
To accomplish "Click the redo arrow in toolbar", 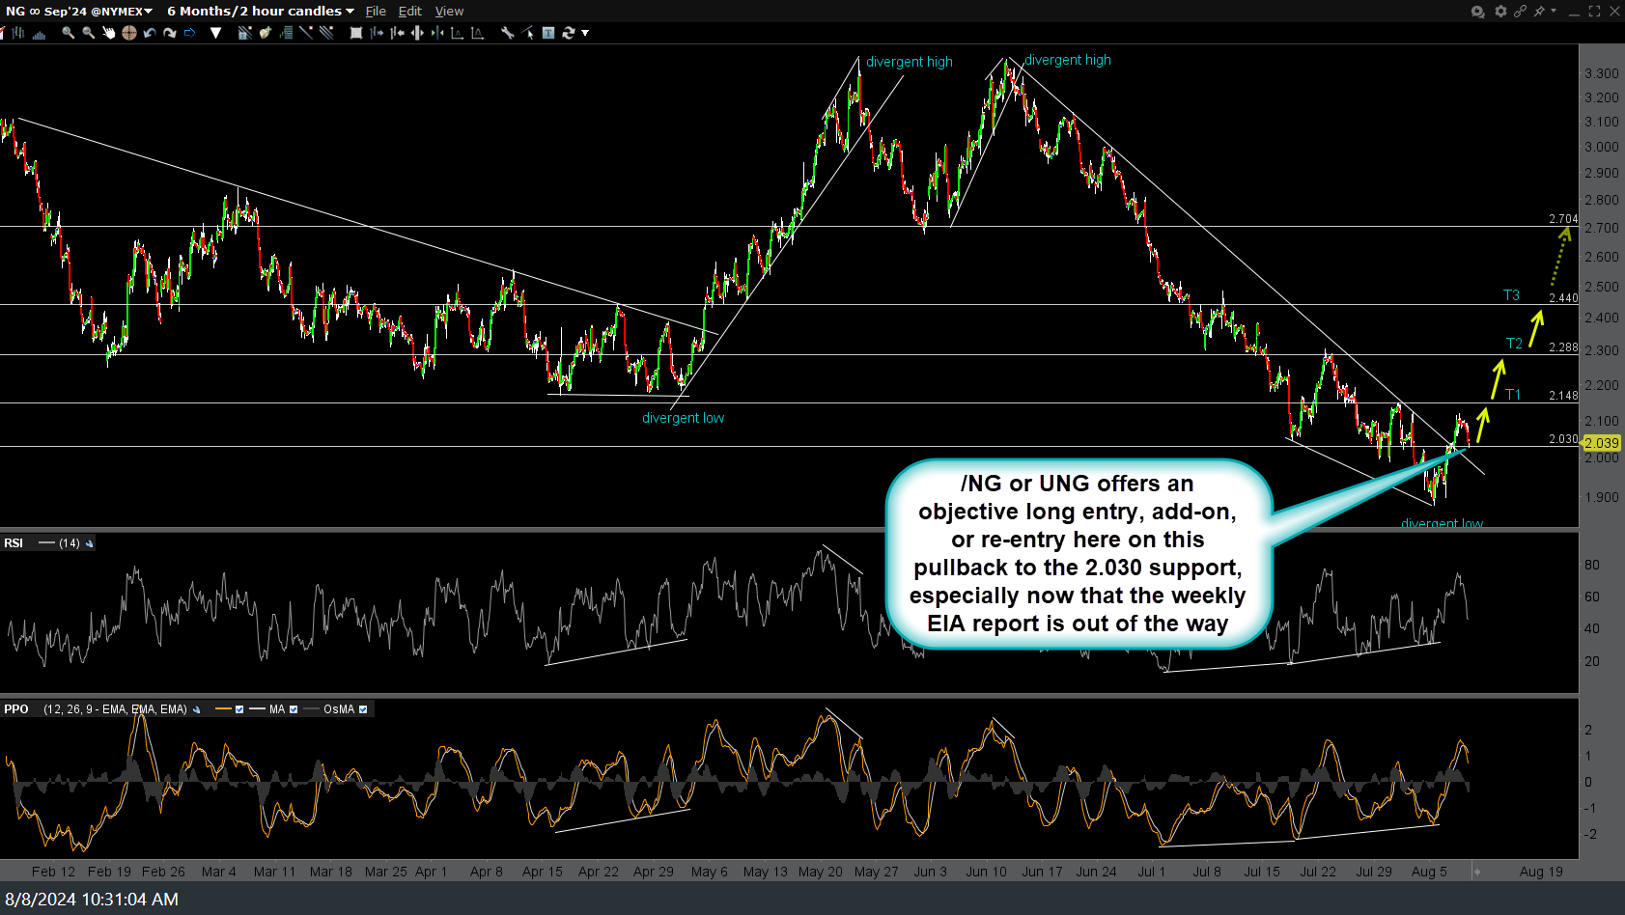I will pos(170,33).
